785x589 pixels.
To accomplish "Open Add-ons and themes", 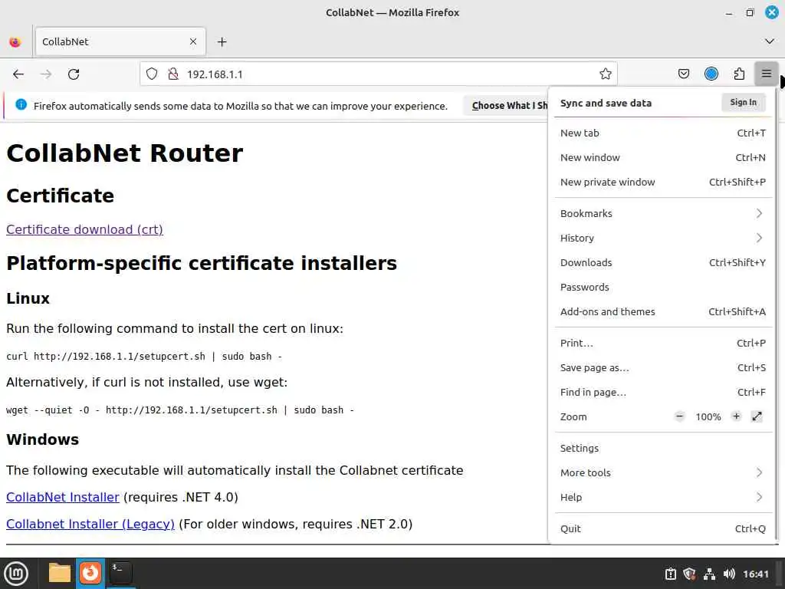I will (x=663, y=311).
